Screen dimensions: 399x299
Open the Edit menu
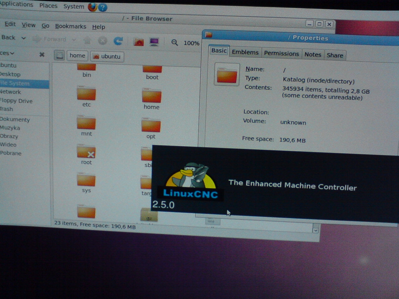pos(10,24)
